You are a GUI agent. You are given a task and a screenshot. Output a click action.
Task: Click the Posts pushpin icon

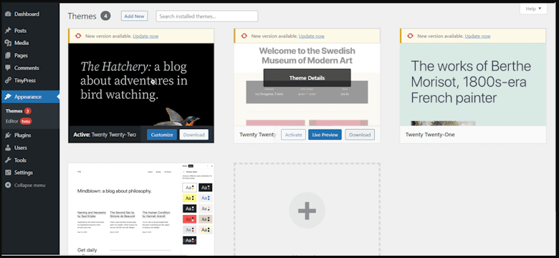[x=8, y=31]
